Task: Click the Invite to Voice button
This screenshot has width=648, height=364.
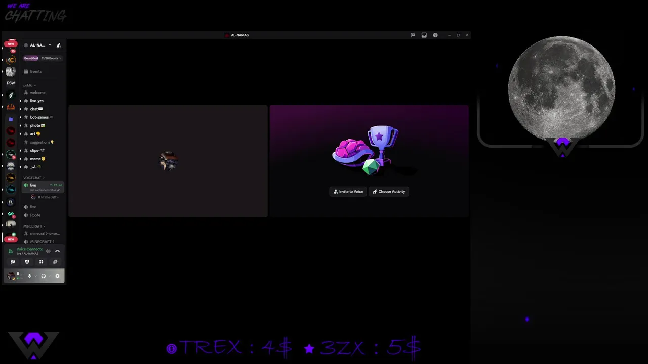Action: tap(348, 192)
